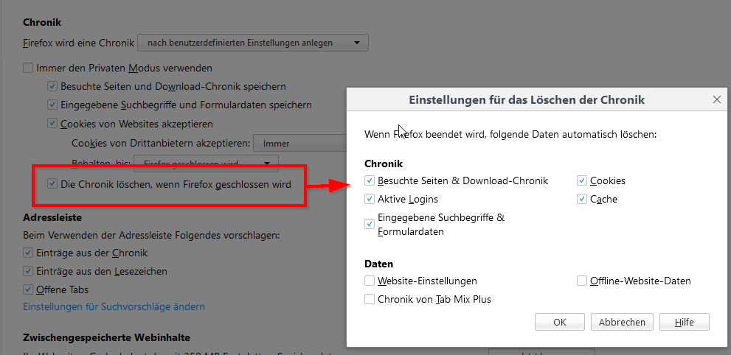The image size is (731, 355).
Task: Toggle Besuchte Seiten und Download-Chronik speichern
Action: (x=52, y=86)
